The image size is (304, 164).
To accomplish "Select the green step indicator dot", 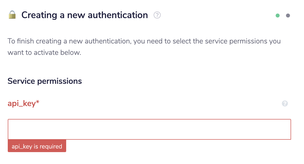I will click(x=278, y=16).
